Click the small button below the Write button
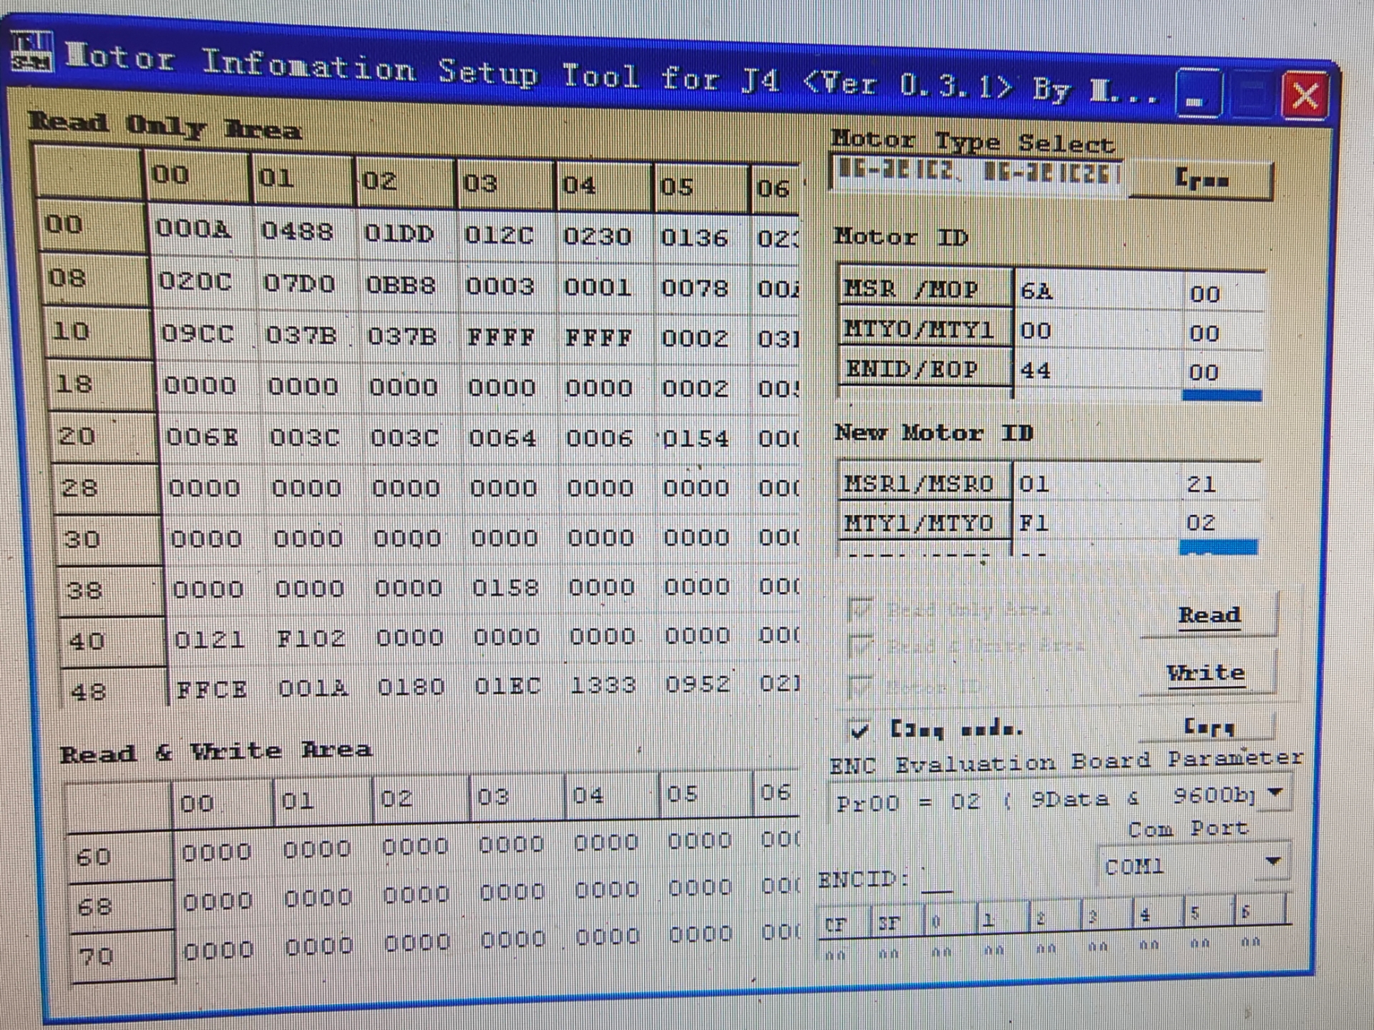Image resolution: width=1374 pixels, height=1030 pixels. coord(1209,727)
